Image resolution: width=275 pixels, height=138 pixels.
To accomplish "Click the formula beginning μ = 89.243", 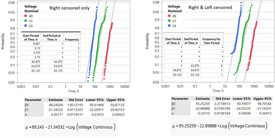I will coord(70,128).
